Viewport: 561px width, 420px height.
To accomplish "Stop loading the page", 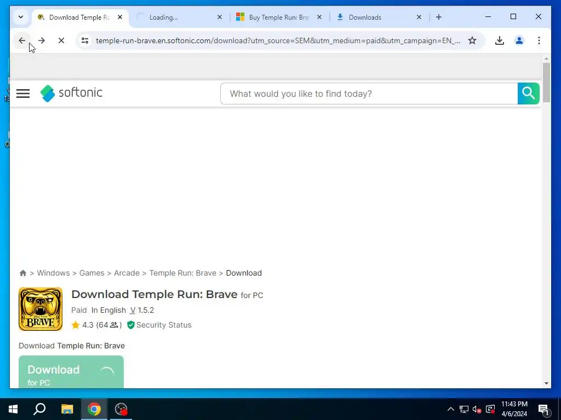I will point(61,40).
